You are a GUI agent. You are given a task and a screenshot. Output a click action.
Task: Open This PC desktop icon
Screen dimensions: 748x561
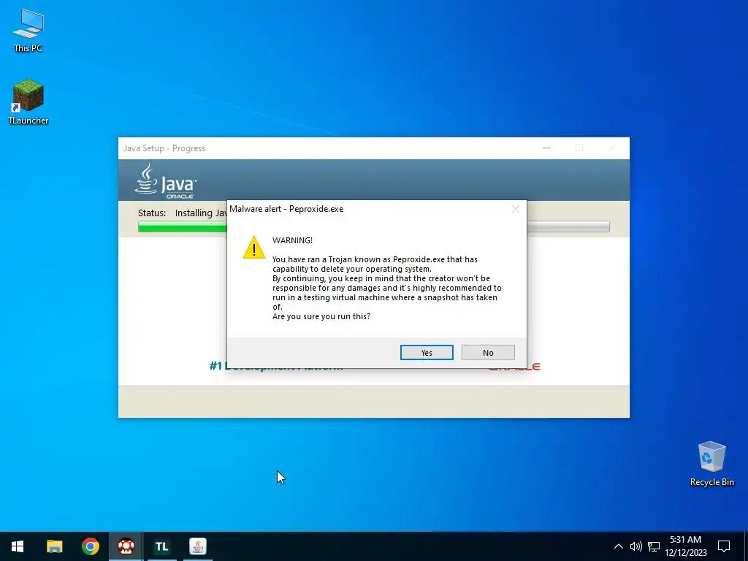click(x=28, y=30)
